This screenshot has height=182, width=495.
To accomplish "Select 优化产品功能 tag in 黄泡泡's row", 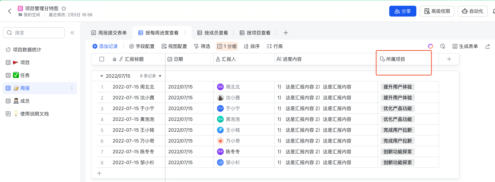I will tap(398, 119).
